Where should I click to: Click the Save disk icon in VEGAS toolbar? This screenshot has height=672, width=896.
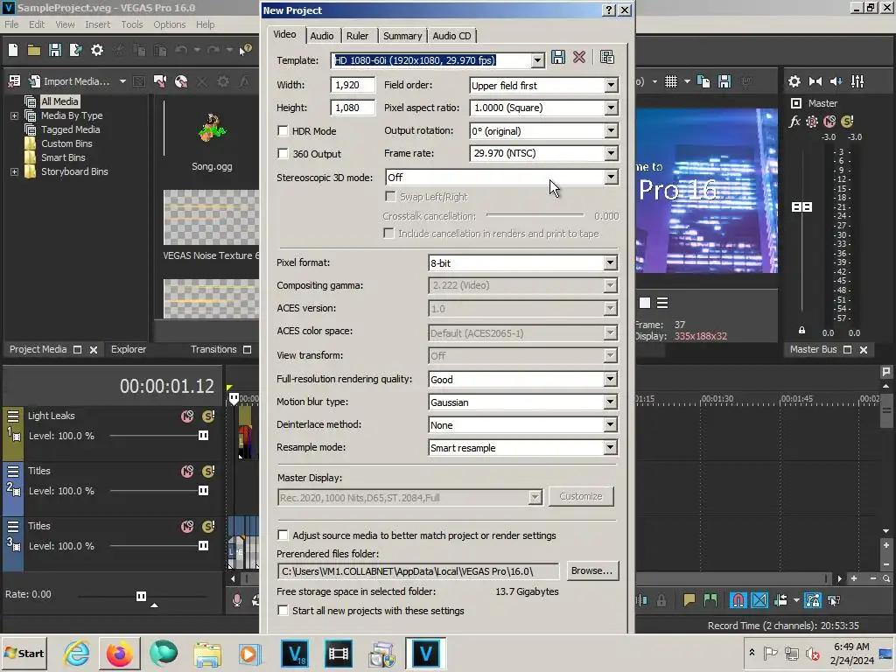[55, 50]
